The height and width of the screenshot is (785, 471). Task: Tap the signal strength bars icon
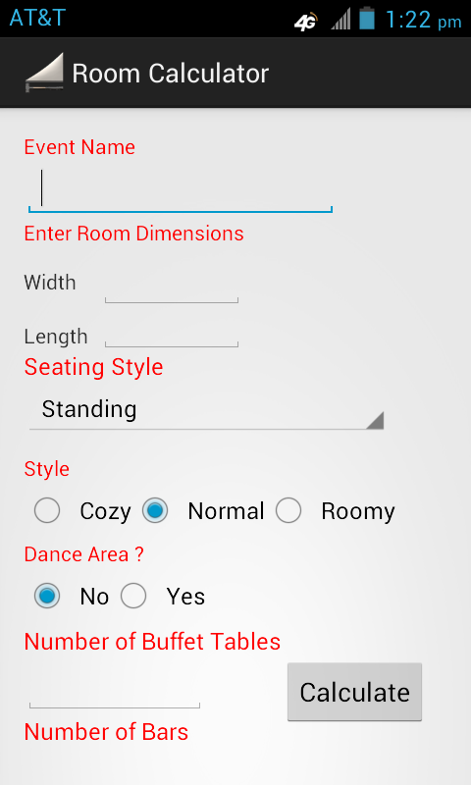click(x=340, y=20)
